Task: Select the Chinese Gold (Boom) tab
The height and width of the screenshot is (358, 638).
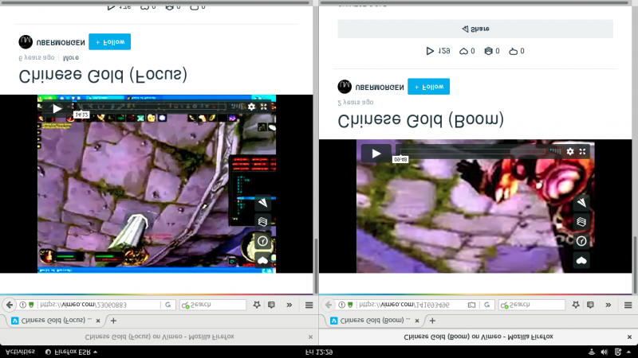Action: click(x=374, y=321)
